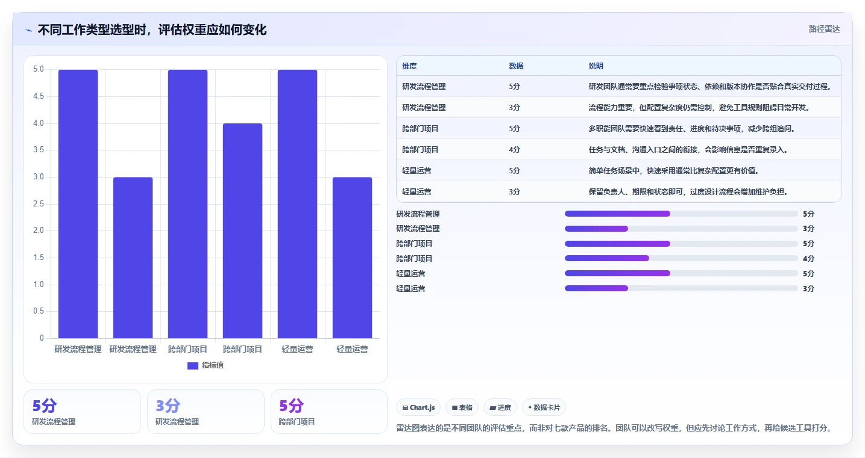Click the 4-point 跨部门项目 chart bar
865x458 pixels.
tap(242, 231)
